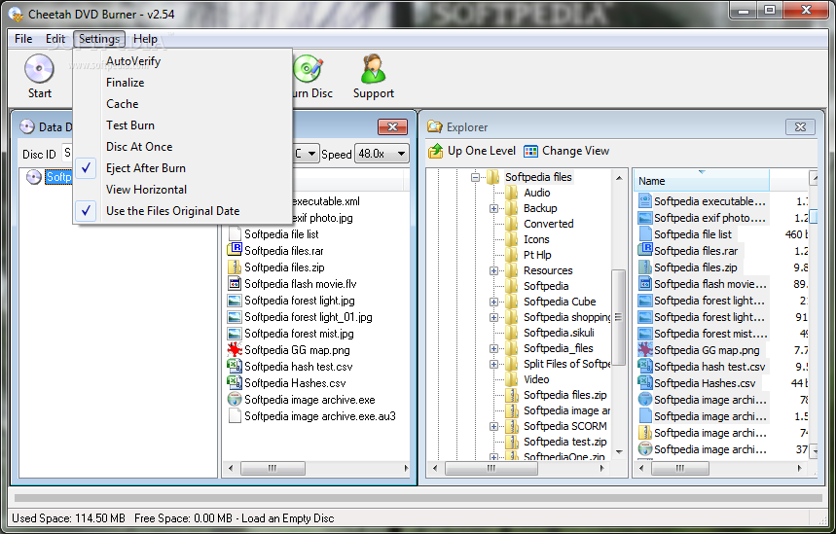Screen dimensions: 836x534
Task: Open the Help menu
Action: click(x=145, y=39)
